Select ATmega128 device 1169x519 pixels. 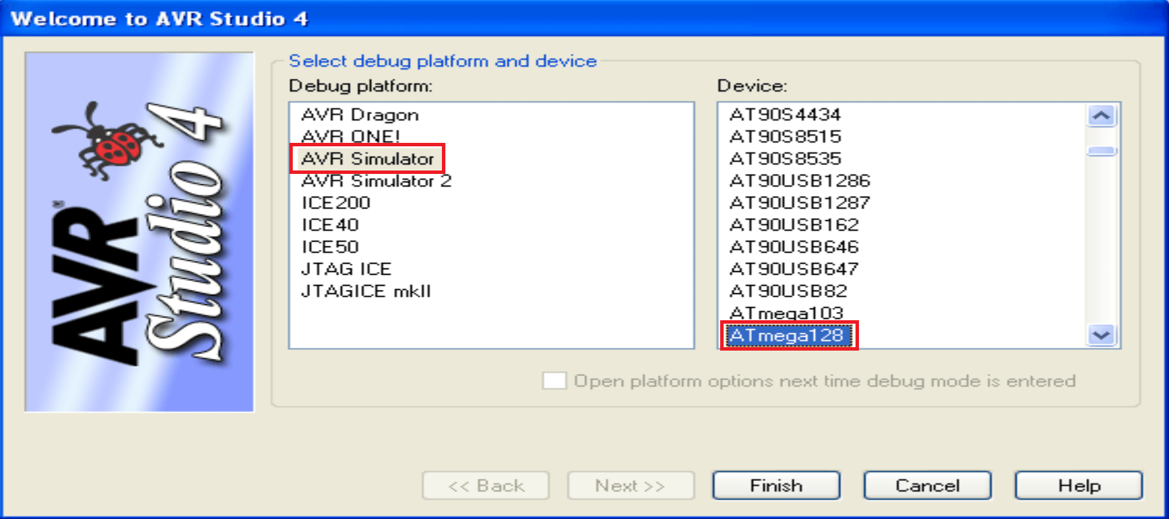(x=789, y=335)
